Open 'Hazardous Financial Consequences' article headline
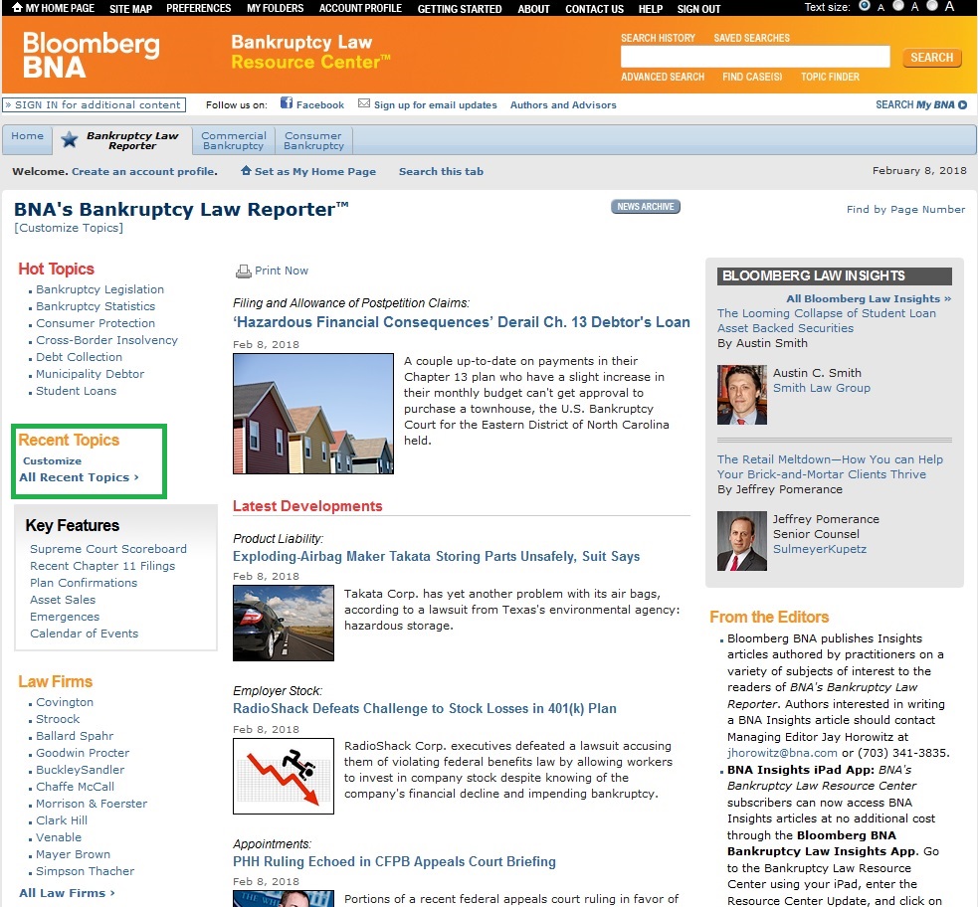The image size is (978, 907). (x=462, y=322)
